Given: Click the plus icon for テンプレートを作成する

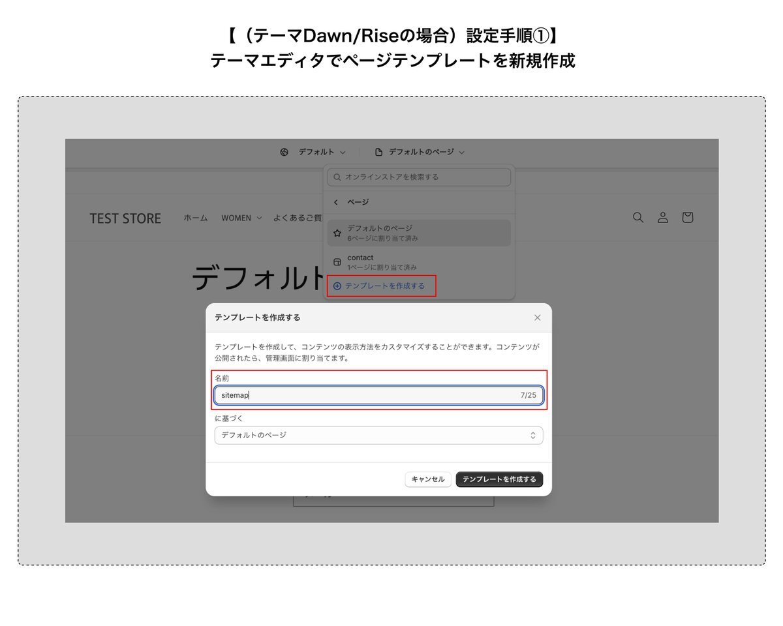Looking at the screenshot, I should coord(337,286).
